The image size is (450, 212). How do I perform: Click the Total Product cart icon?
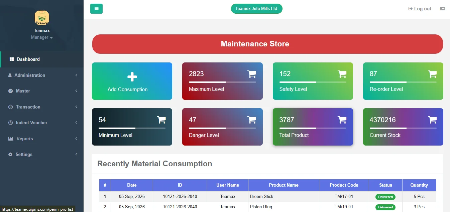point(342,120)
